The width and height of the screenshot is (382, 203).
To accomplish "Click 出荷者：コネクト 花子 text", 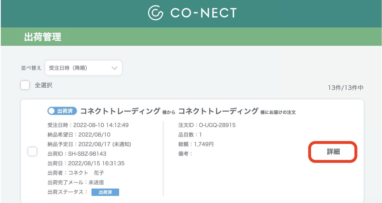I will pos(76,173).
